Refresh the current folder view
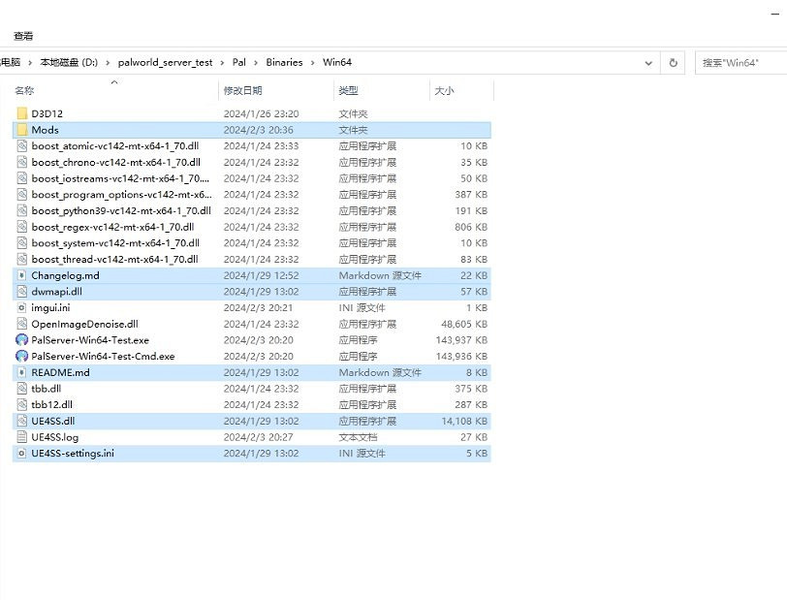This screenshot has width=787, height=600. click(673, 63)
